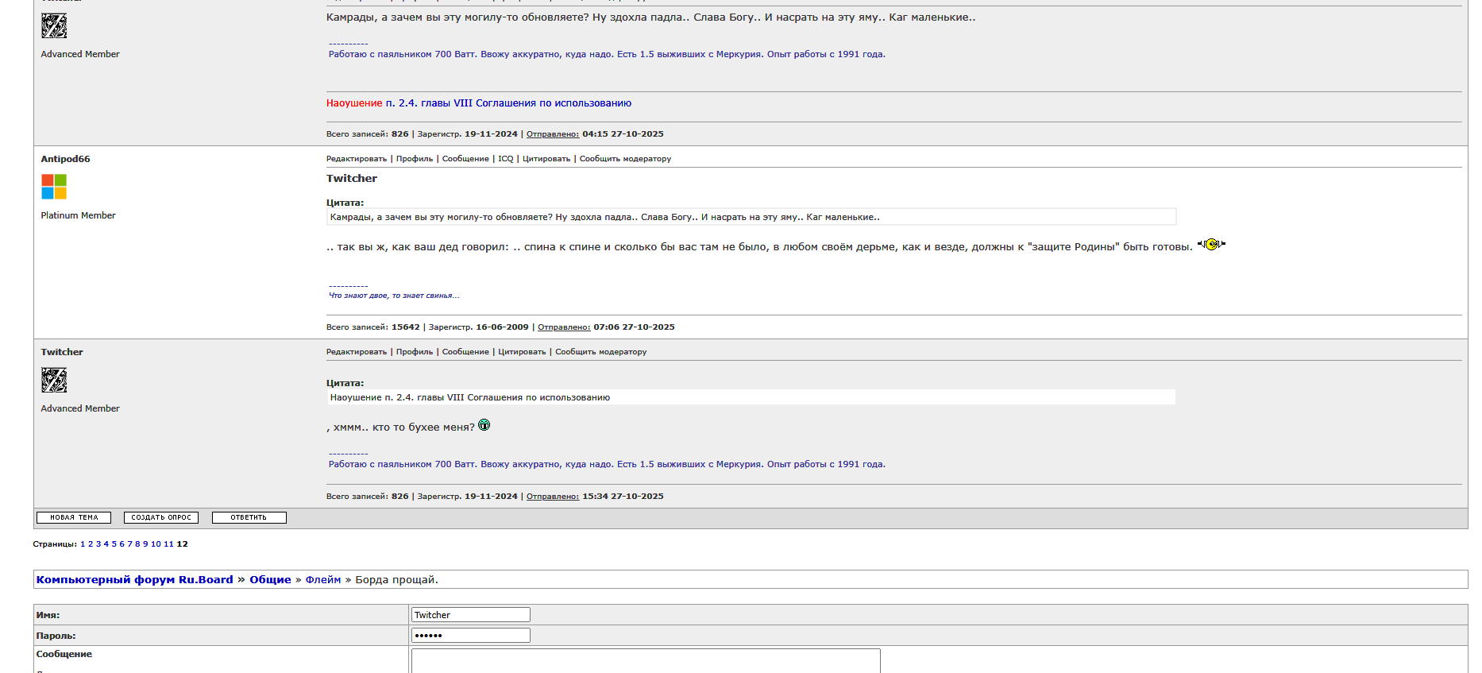Click 'Сообщить модератору' in Twitcher's last post
The width and height of the screenshot is (1482, 673).
[x=600, y=352]
